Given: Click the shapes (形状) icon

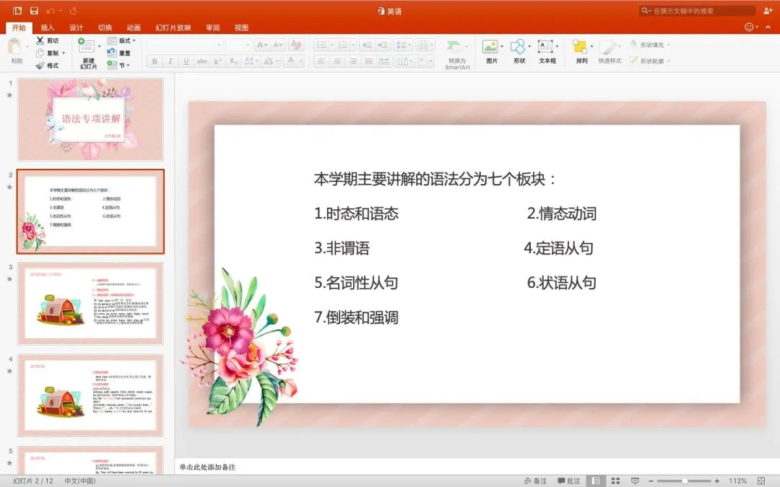Looking at the screenshot, I should point(518,47).
